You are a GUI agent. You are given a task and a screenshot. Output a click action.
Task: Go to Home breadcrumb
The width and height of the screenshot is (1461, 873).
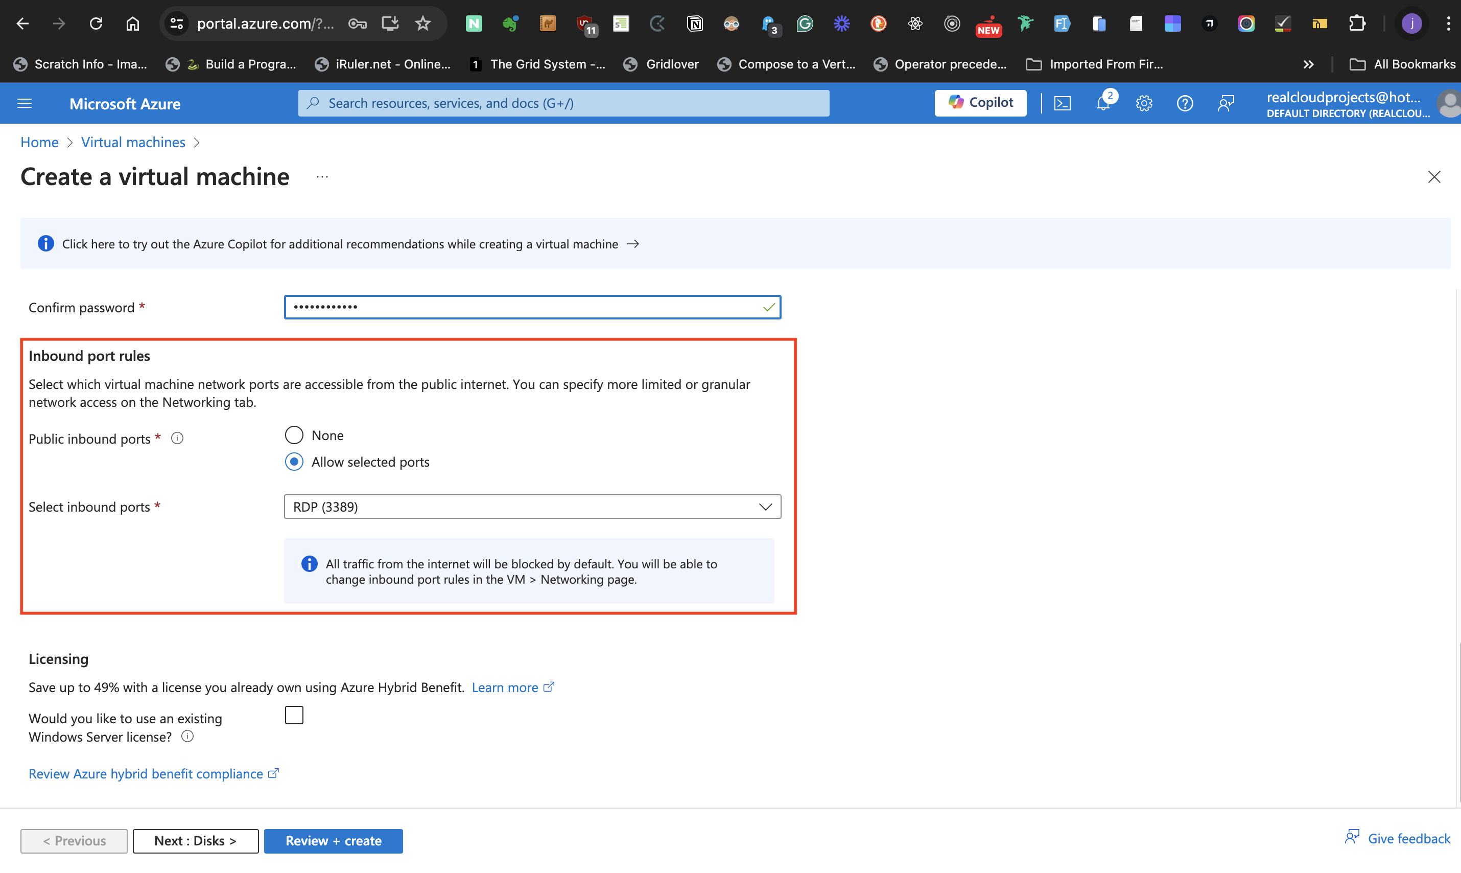[39, 143]
